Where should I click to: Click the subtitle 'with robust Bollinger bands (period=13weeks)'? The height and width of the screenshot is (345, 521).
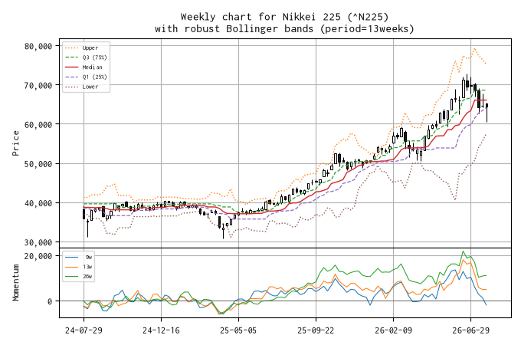[284, 29]
